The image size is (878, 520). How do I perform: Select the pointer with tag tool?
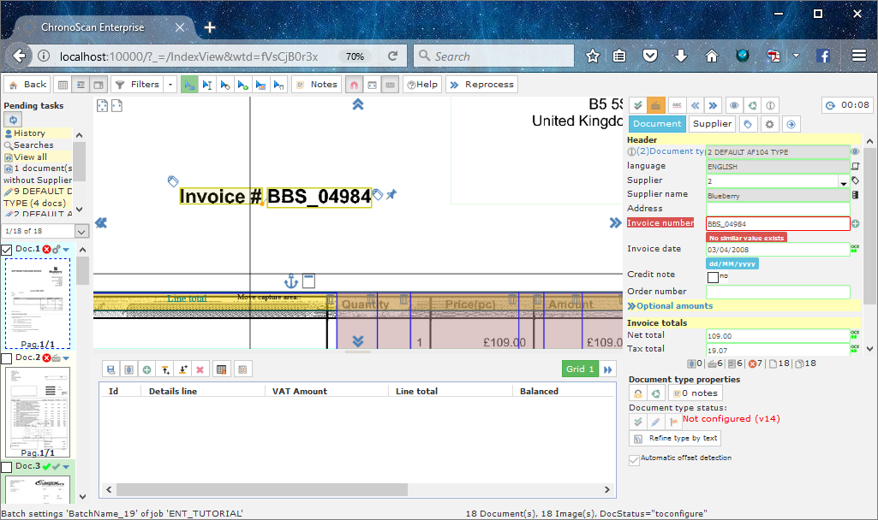(225, 85)
